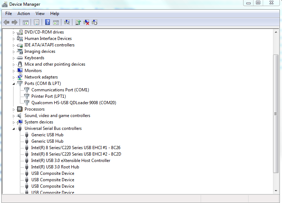The width and height of the screenshot is (282, 203).
Task: Click Scan for hardware changes icon
Action: [x=67, y=22]
